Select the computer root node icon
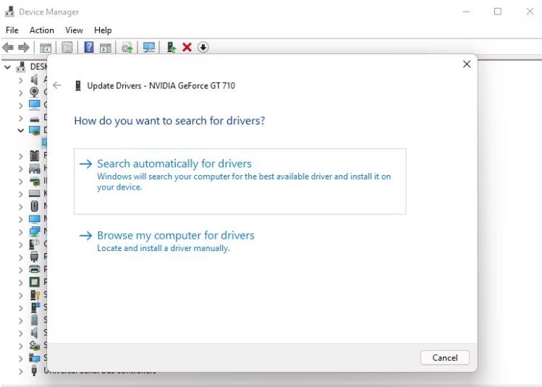Viewport: 542px width, 387px height. tap(21, 67)
